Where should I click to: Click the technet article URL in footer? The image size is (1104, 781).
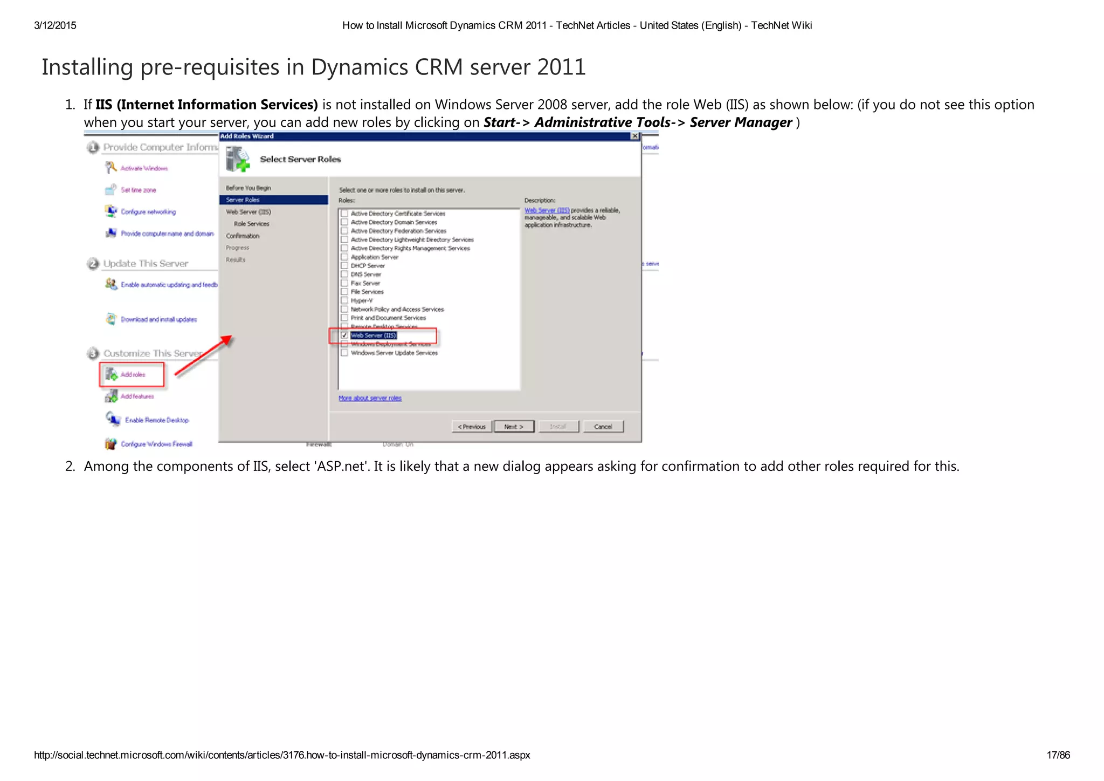[x=282, y=755]
